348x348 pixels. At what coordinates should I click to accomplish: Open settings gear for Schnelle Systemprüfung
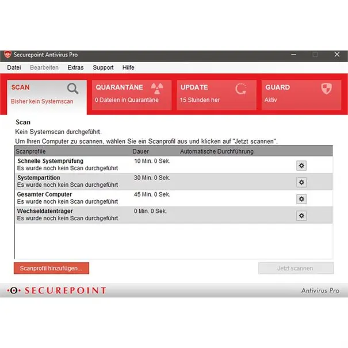tap(301, 166)
